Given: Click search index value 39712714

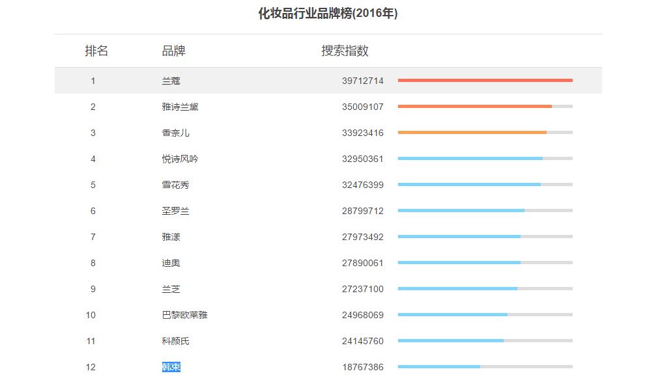Looking at the screenshot, I should coord(362,81).
